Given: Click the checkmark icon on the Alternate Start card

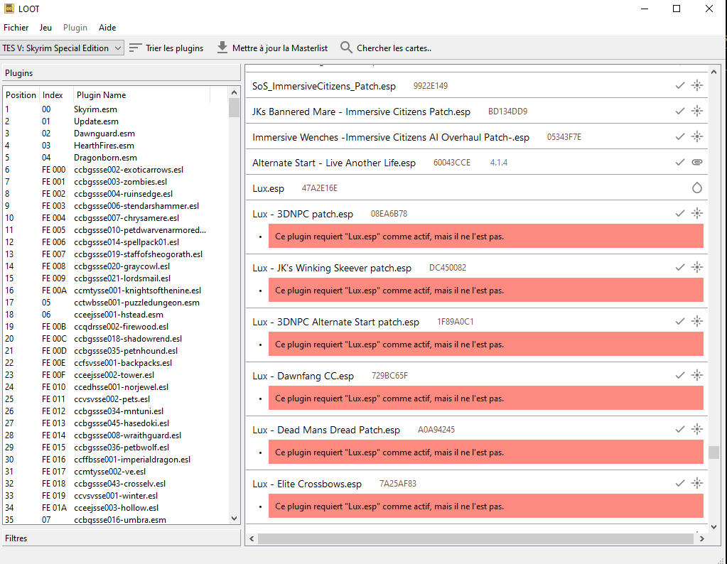Looking at the screenshot, I should coord(680,163).
